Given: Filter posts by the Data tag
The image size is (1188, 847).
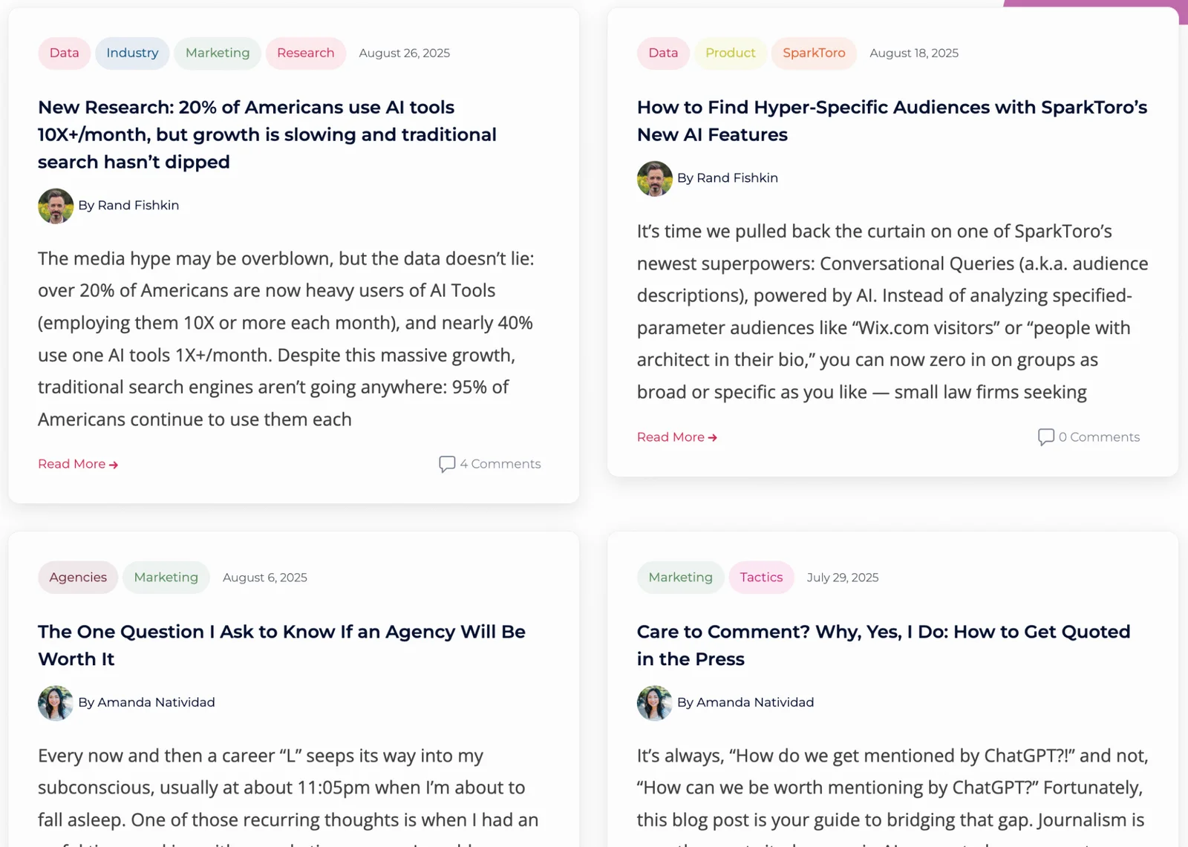Looking at the screenshot, I should (x=64, y=53).
